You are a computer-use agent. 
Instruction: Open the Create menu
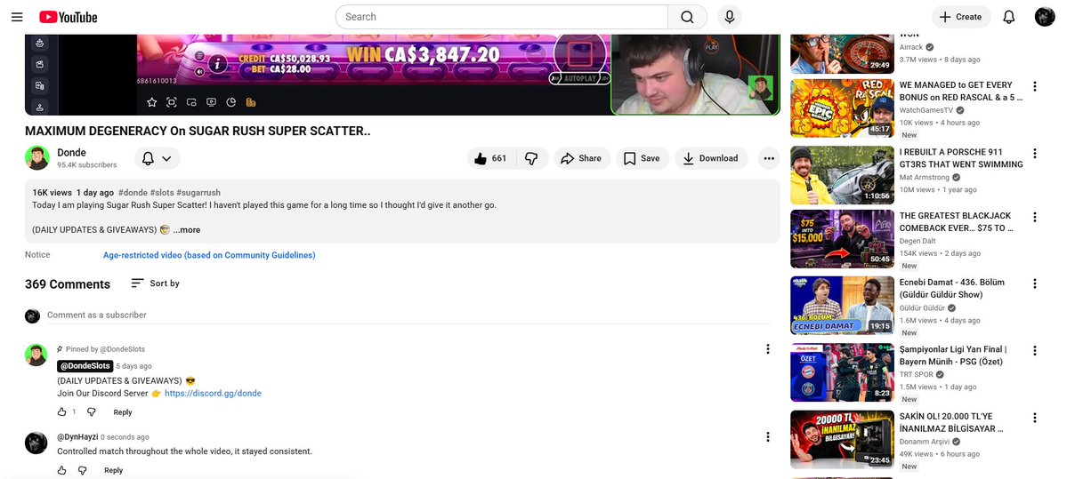point(961,17)
